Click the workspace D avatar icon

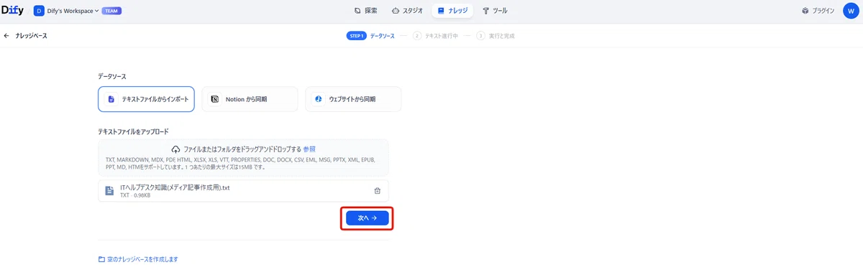coord(39,11)
